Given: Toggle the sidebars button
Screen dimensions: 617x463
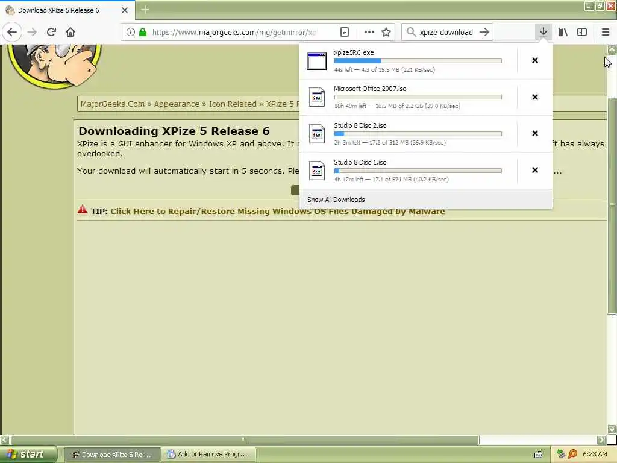Looking at the screenshot, I should point(582,32).
